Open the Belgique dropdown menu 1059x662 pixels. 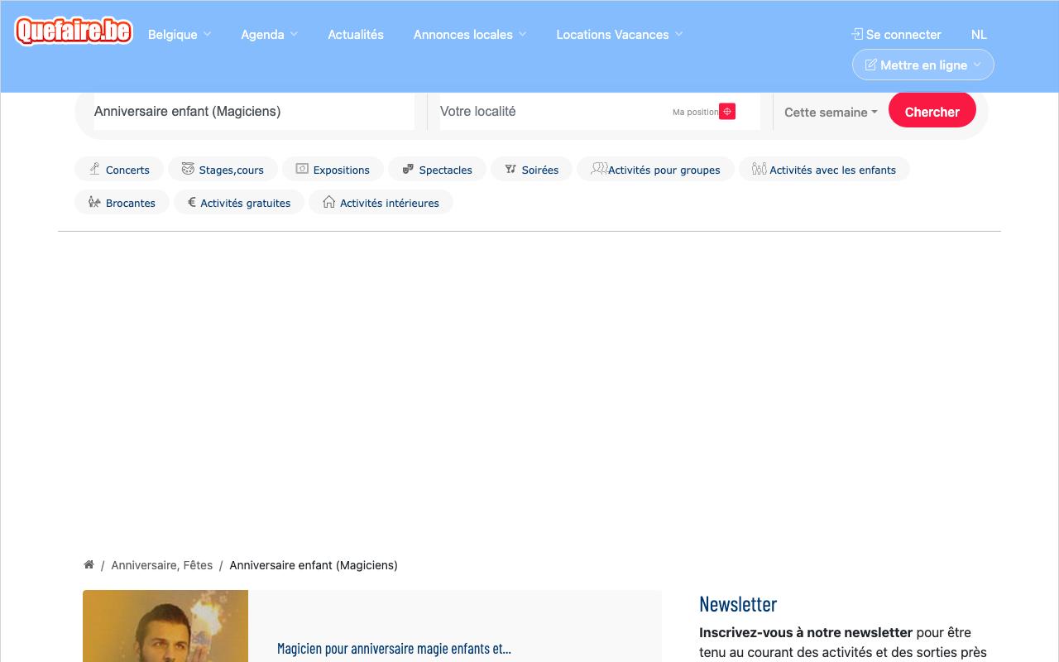point(180,34)
